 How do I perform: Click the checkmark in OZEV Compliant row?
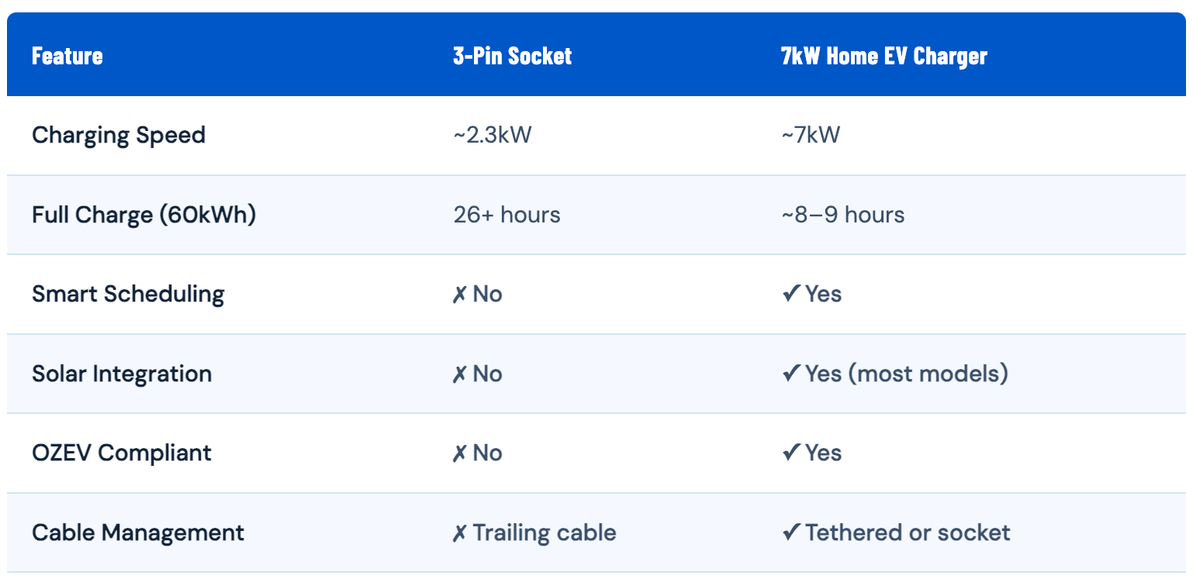791,453
